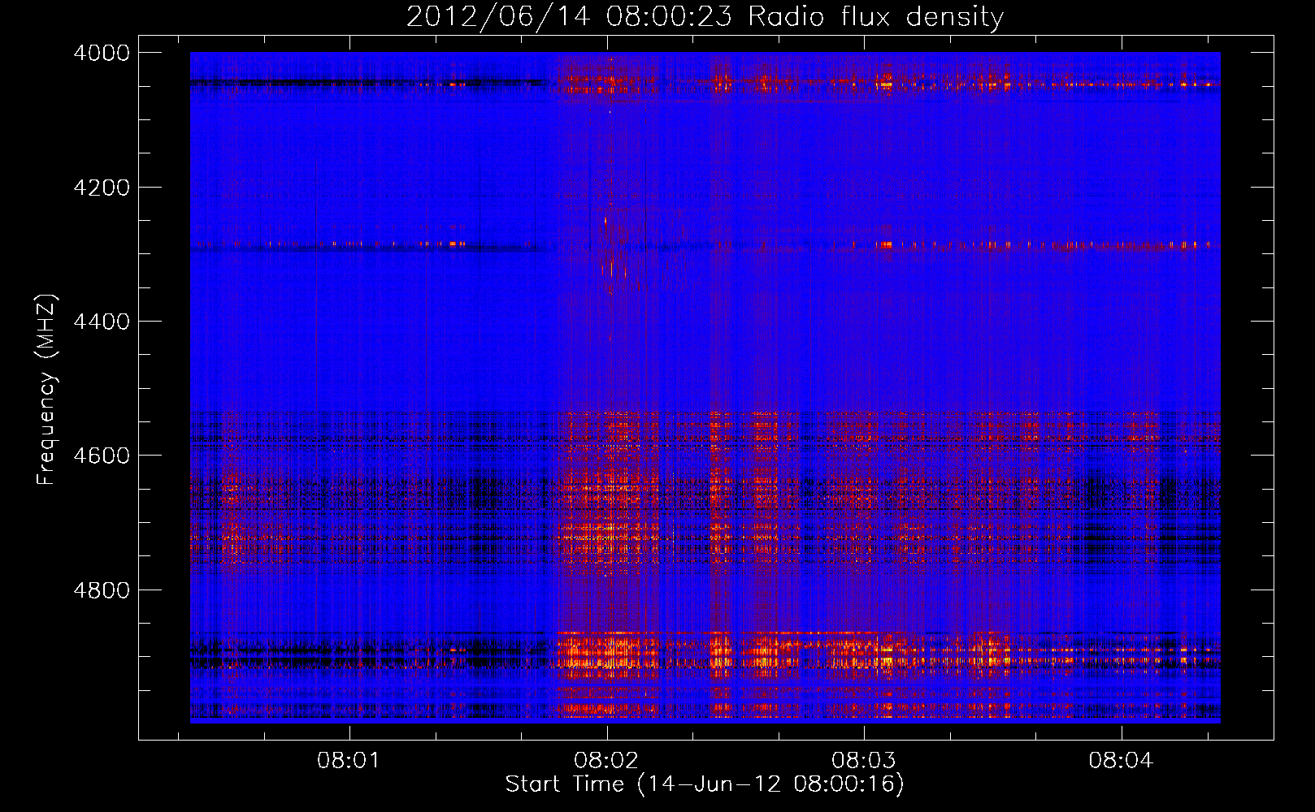
Task: Click the 08:02 time axis label
Action: (x=606, y=761)
